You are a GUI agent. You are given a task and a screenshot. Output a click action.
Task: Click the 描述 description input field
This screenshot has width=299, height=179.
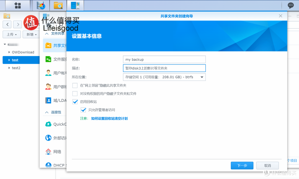pos(164,68)
